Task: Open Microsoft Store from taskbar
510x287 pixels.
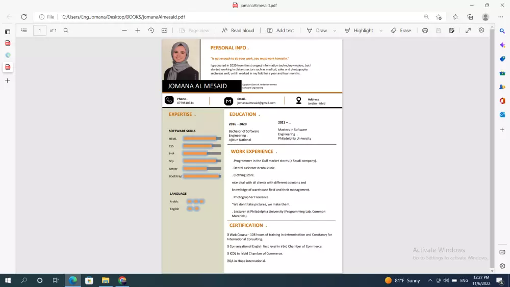Action: (89, 280)
